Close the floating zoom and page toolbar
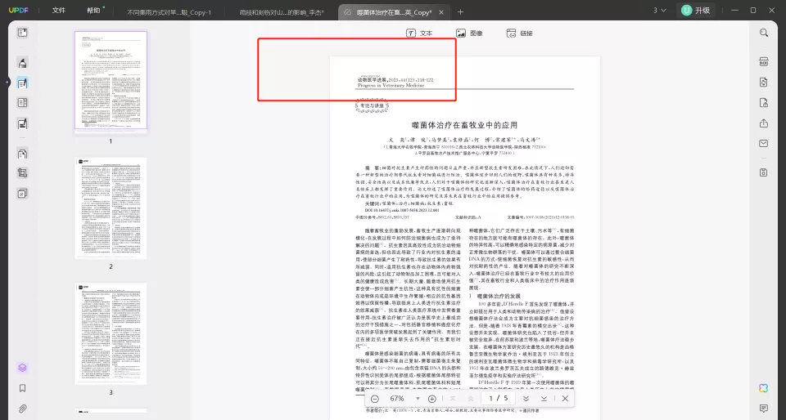The width and height of the screenshot is (786, 420). [565, 399]
